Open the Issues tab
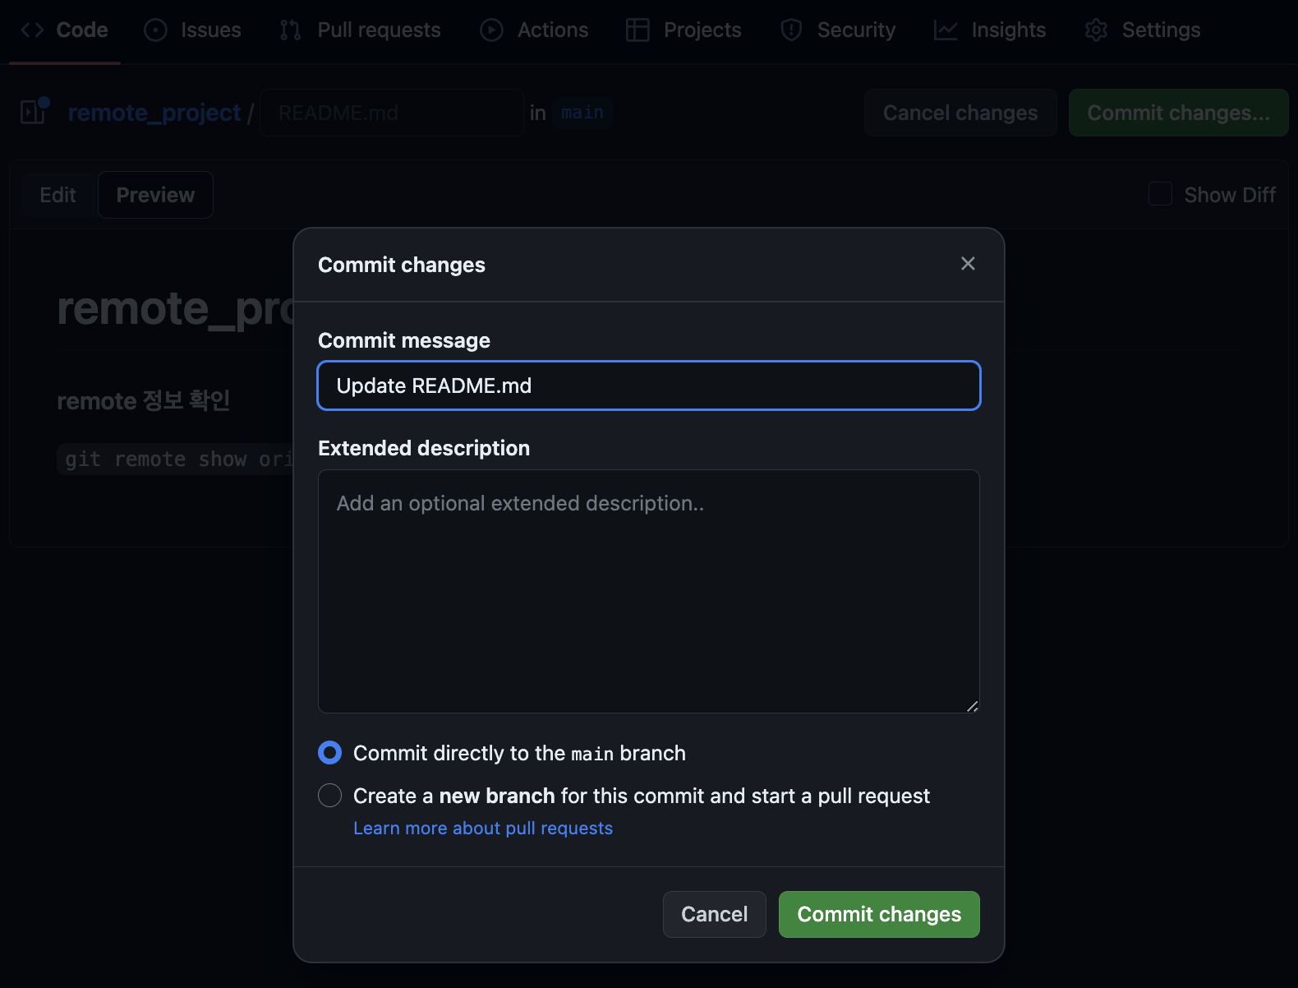 192,30
